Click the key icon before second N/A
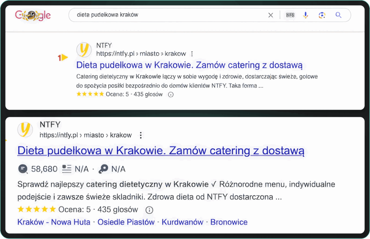 click(103, 169)
